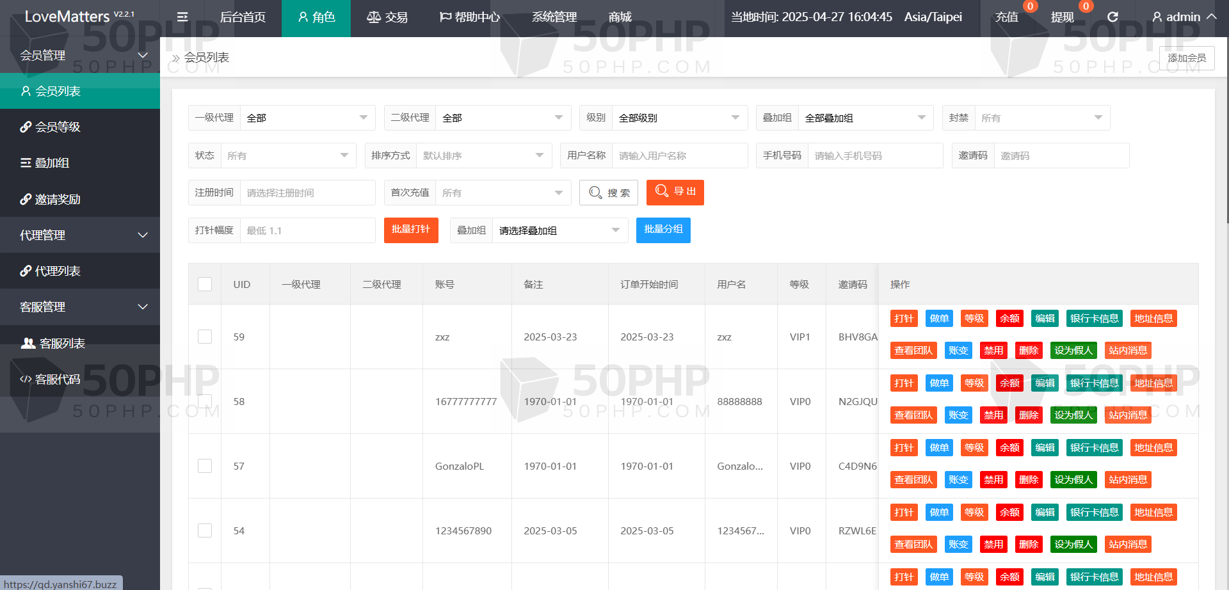1229x590 pixels.
Task: Click the orange export button
Action: [x=675, y=192]
